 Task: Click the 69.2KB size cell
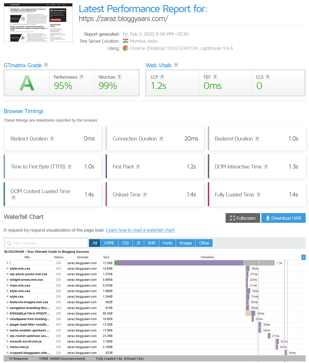[x=108, y=313]
